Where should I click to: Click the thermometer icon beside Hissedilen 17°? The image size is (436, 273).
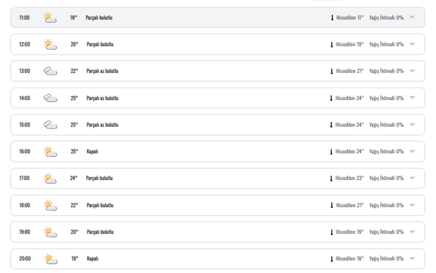[332, 18]
